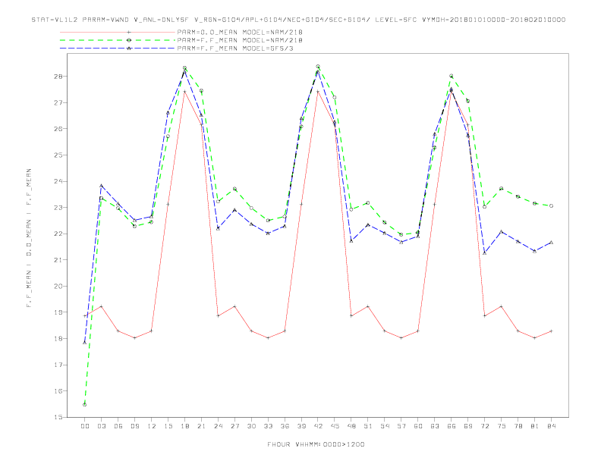Click red plus data point at hour 00
Viewport: 601px width, 464px height.
click(x=85, y=316)
